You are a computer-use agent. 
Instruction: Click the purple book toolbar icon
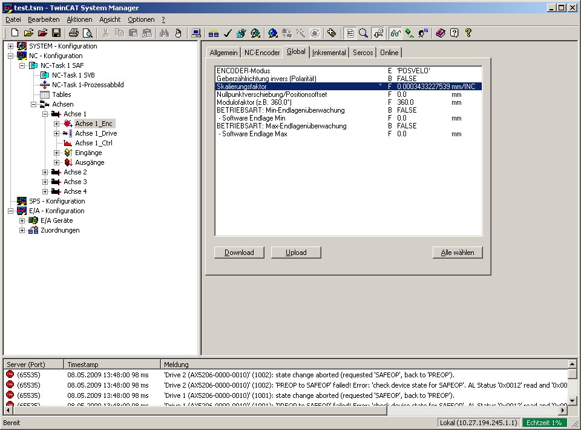point(441,33)
